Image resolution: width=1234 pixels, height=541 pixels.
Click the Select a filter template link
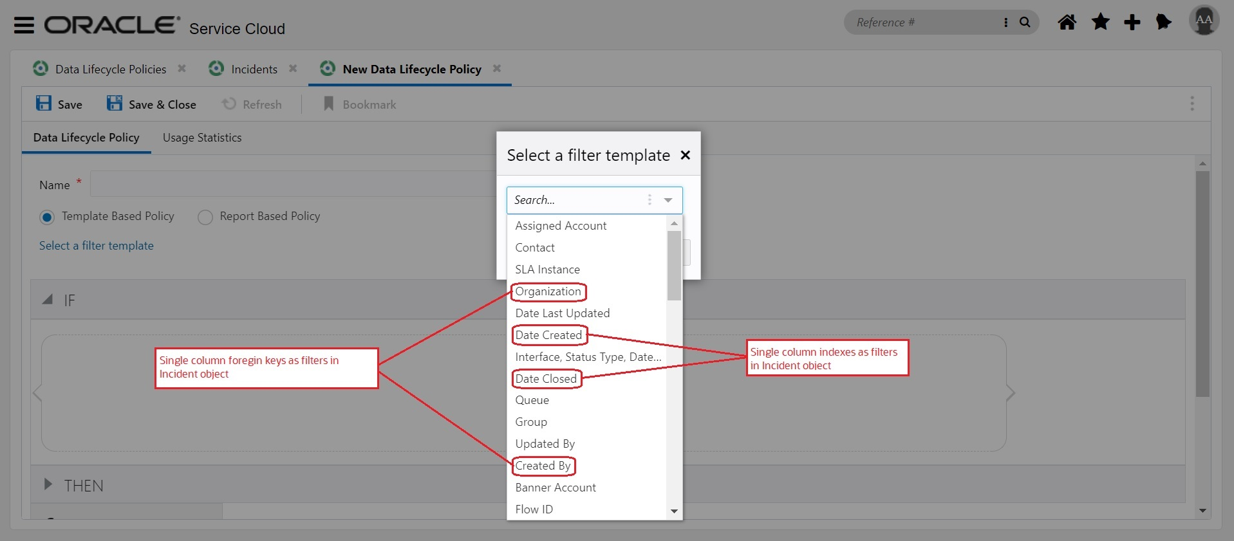pos(97,246)
